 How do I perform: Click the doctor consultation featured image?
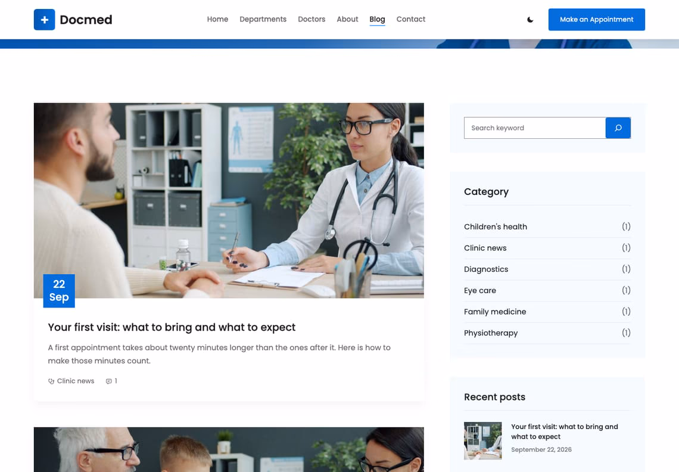point(229,200)
